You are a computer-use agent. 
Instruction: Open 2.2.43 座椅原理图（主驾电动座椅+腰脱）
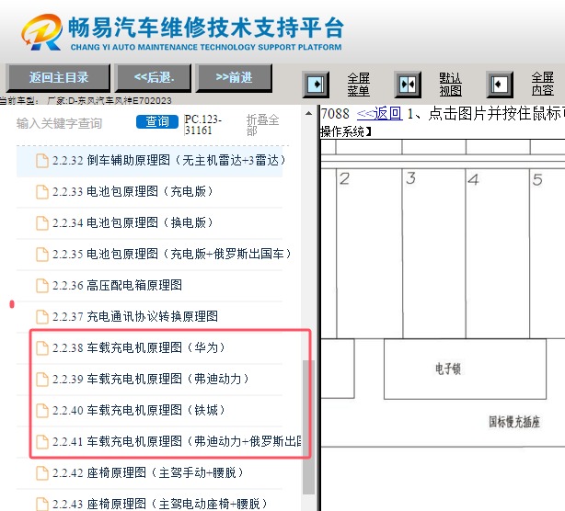pos(159,504)
